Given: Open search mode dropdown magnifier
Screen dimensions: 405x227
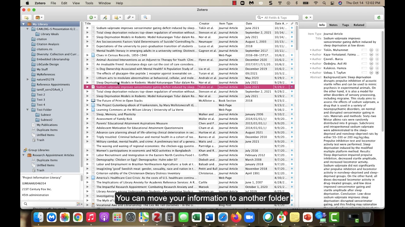Looking at the screenshot, I should (x=260, y=18).
